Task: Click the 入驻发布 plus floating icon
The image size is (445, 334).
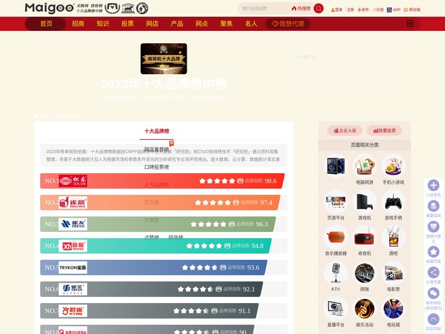Action: [433, 186]
